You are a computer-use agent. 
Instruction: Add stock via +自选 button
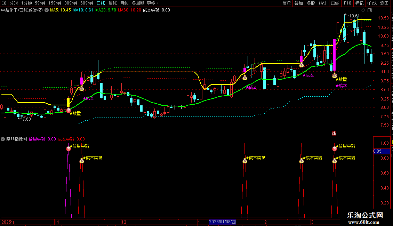pos(372,3)
